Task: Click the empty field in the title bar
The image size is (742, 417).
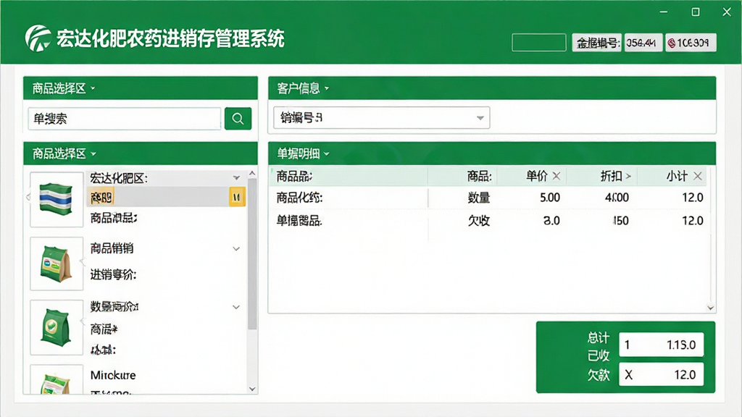Action: tap(539, 43)
